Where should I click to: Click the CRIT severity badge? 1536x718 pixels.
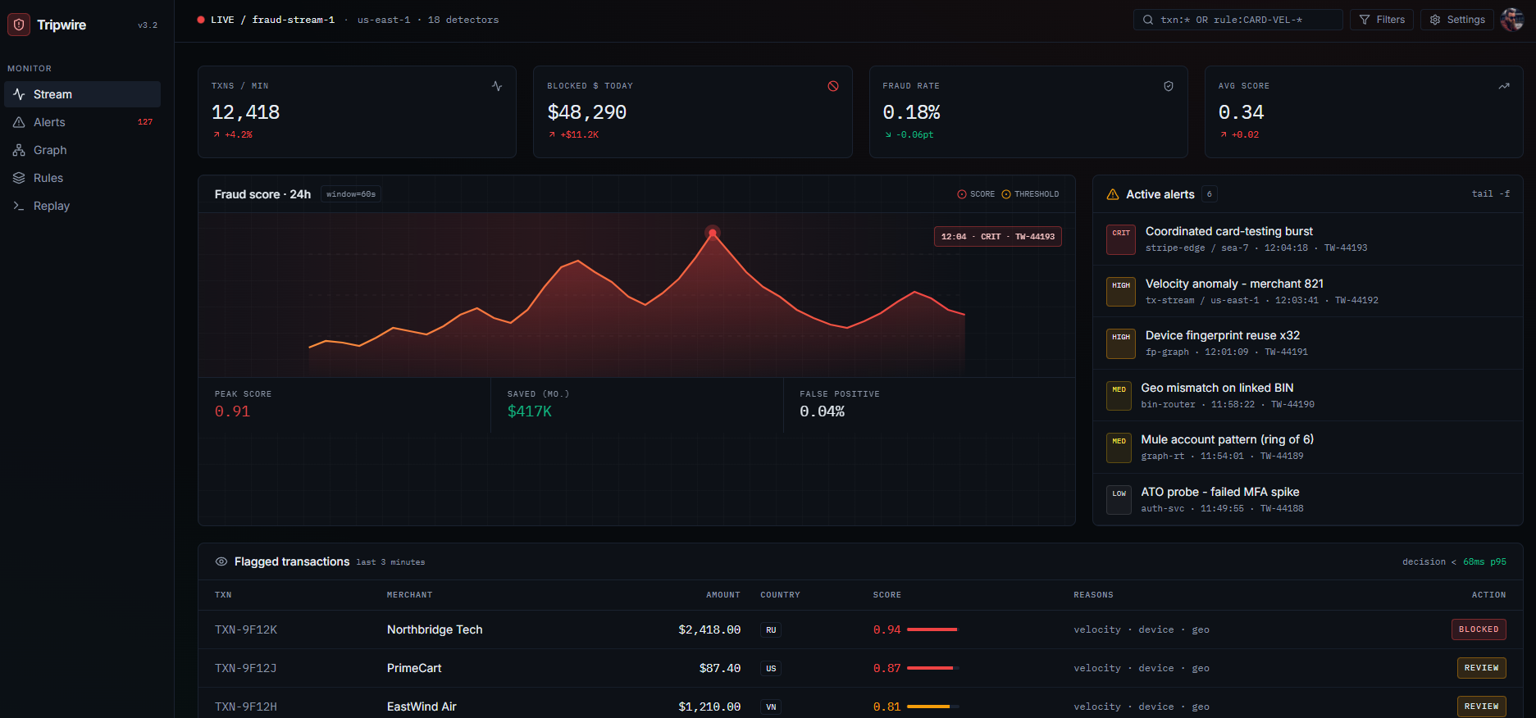[x=1121, y=239]
